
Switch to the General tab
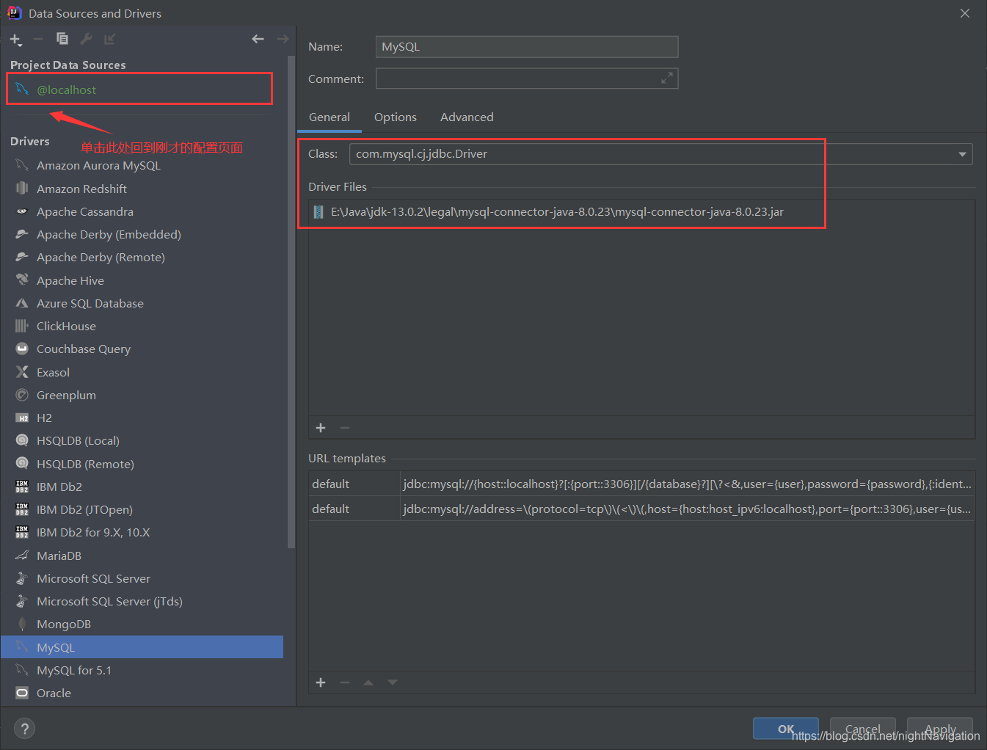pyautogui.click(x=329, y=117)
